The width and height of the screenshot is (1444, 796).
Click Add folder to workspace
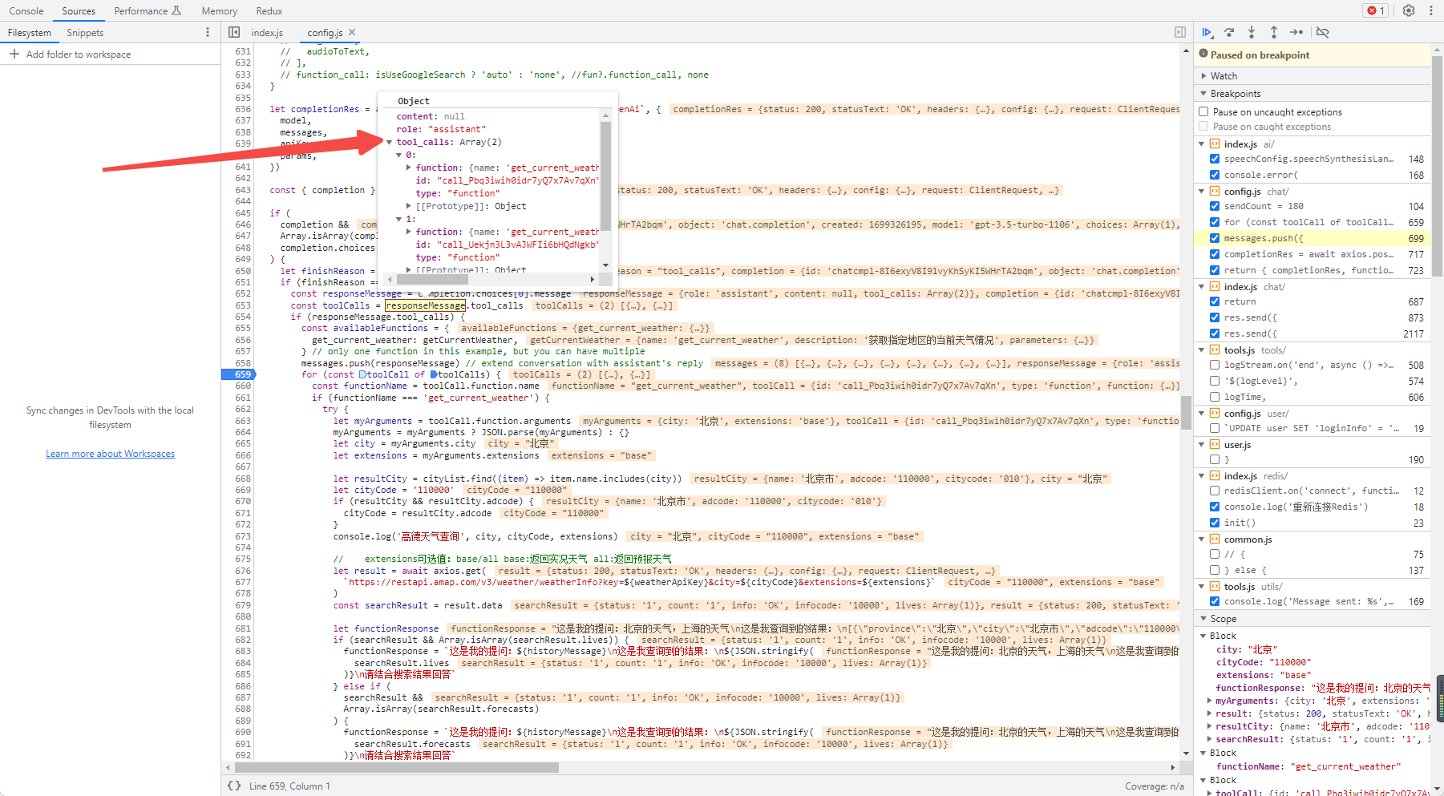[x=79, y=55]
